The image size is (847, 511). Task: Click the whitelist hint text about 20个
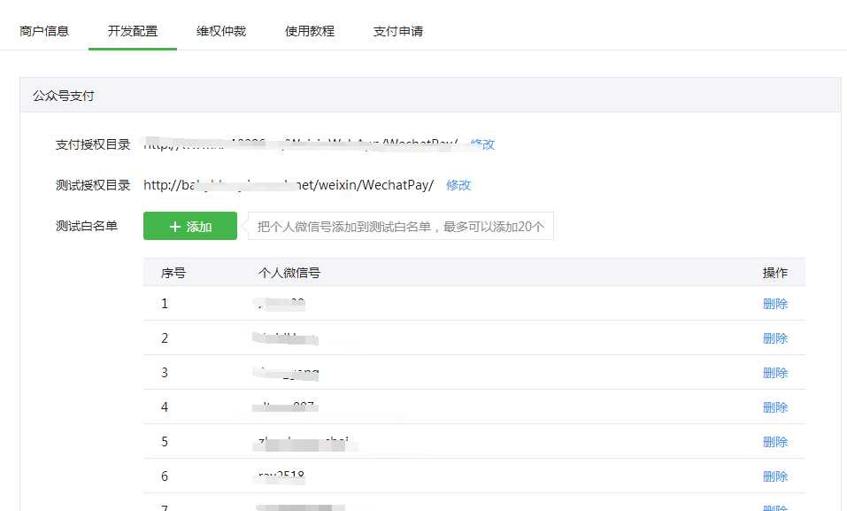coord(401,227)
